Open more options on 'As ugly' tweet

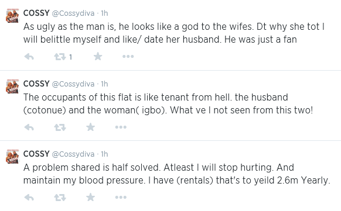pos(128,57)
